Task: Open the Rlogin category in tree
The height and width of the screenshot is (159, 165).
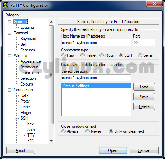Action: [26, 113]
